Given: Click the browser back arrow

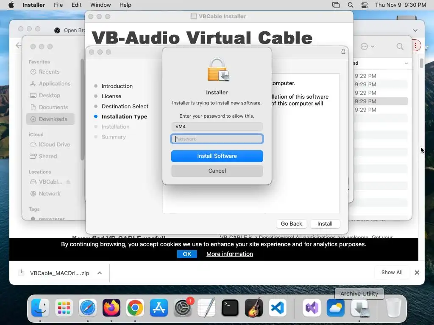Looking at the screenshot, I should click(x=18, y=45).
